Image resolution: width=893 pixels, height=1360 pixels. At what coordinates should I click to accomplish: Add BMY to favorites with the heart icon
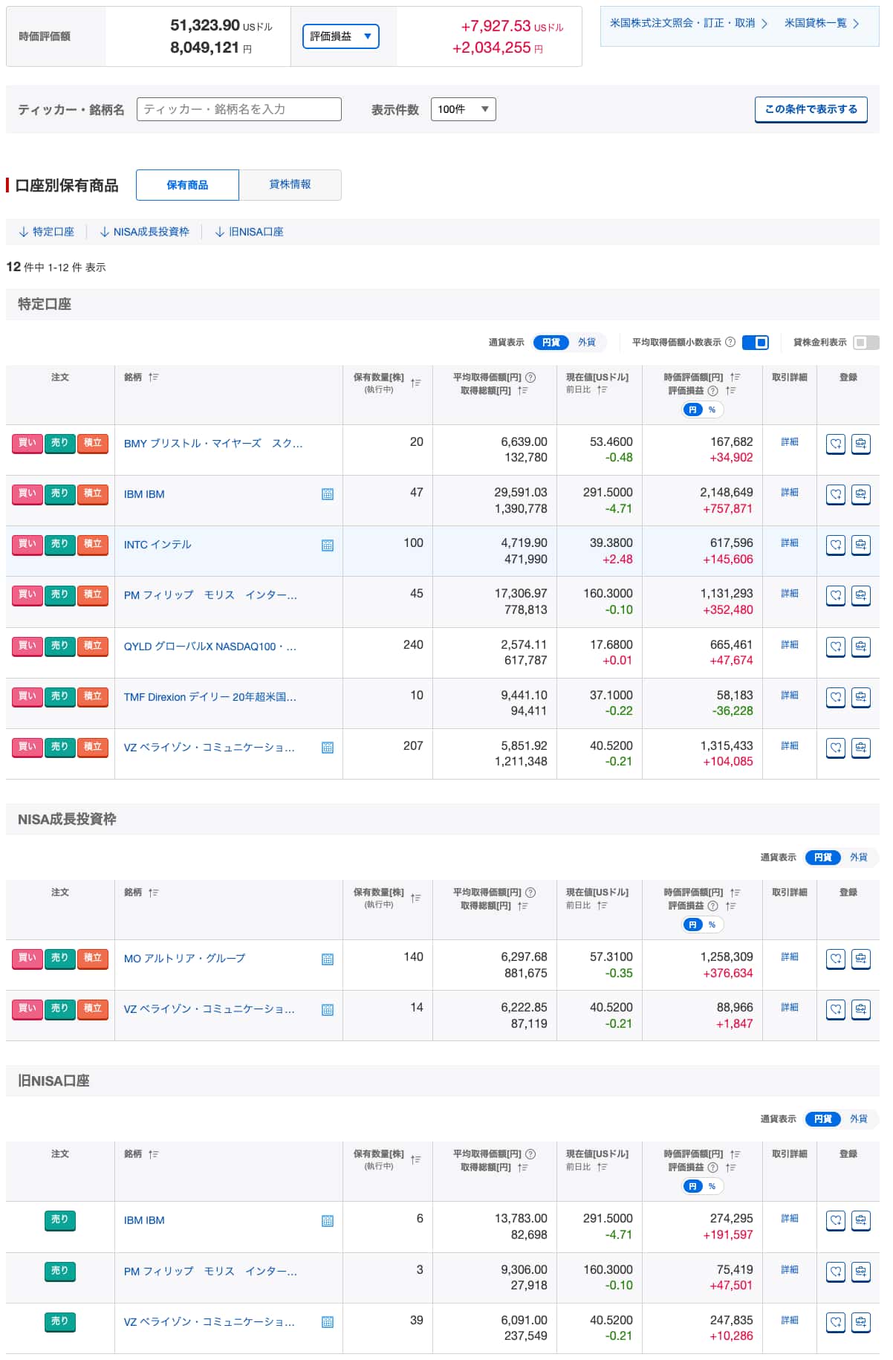pos(835,444)
